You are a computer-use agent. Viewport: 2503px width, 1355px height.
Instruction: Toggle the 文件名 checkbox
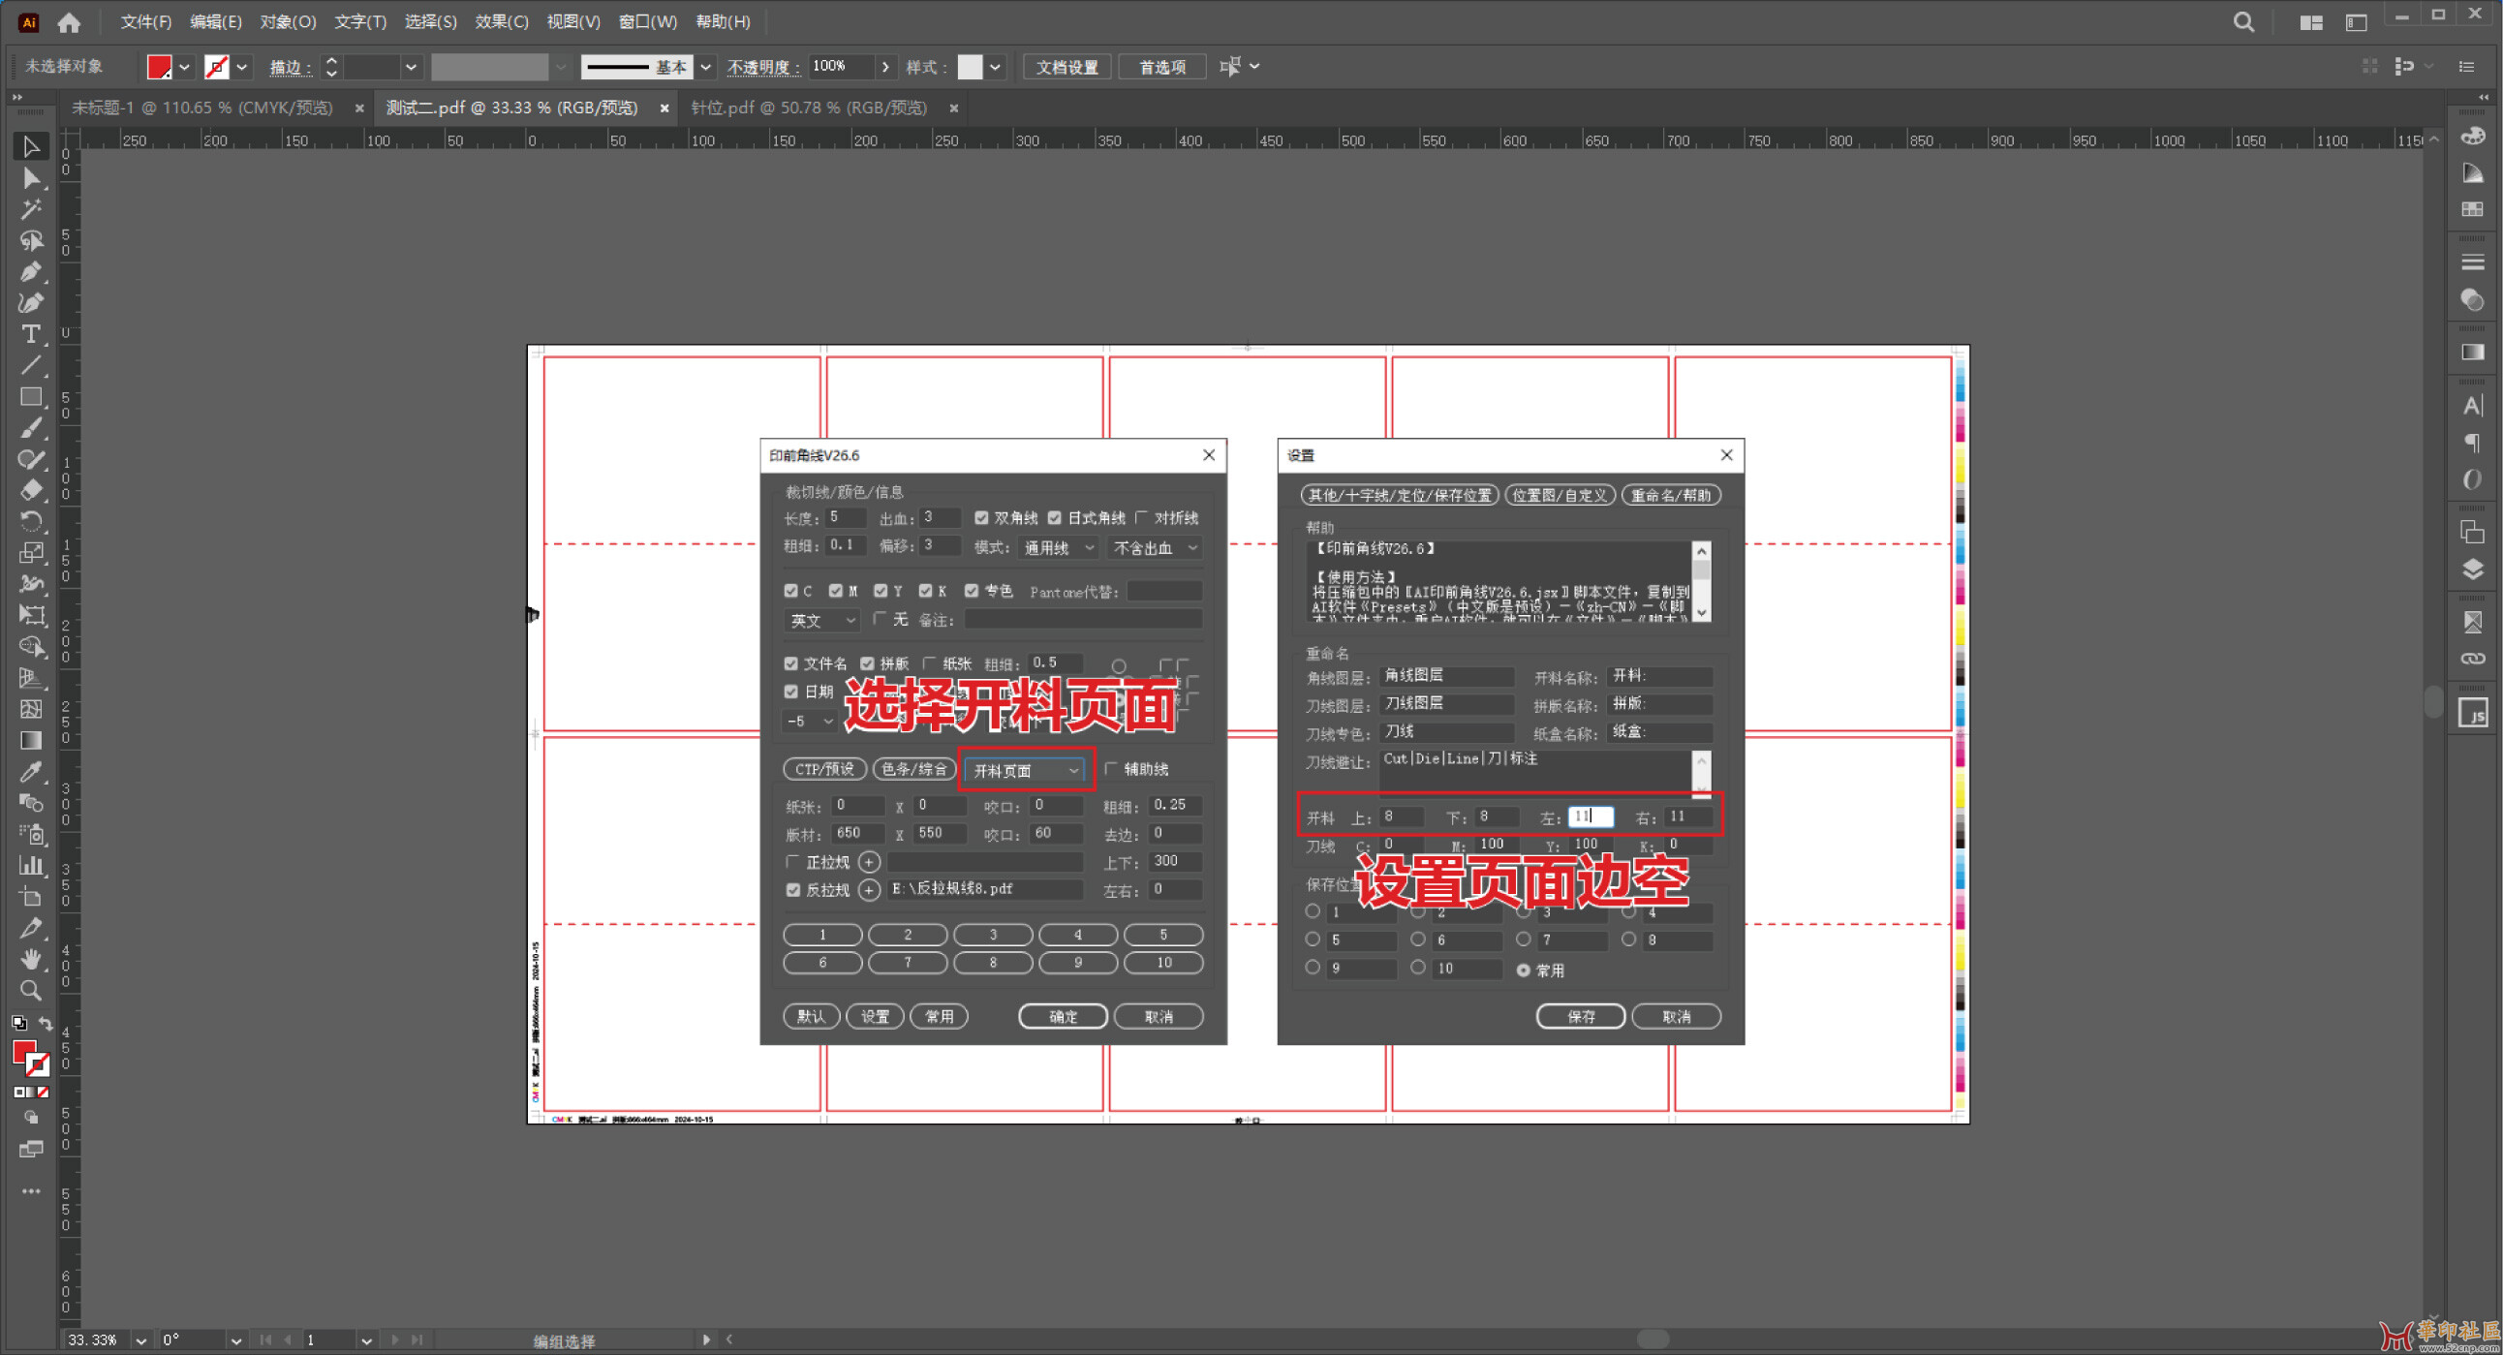coord(791,663)
